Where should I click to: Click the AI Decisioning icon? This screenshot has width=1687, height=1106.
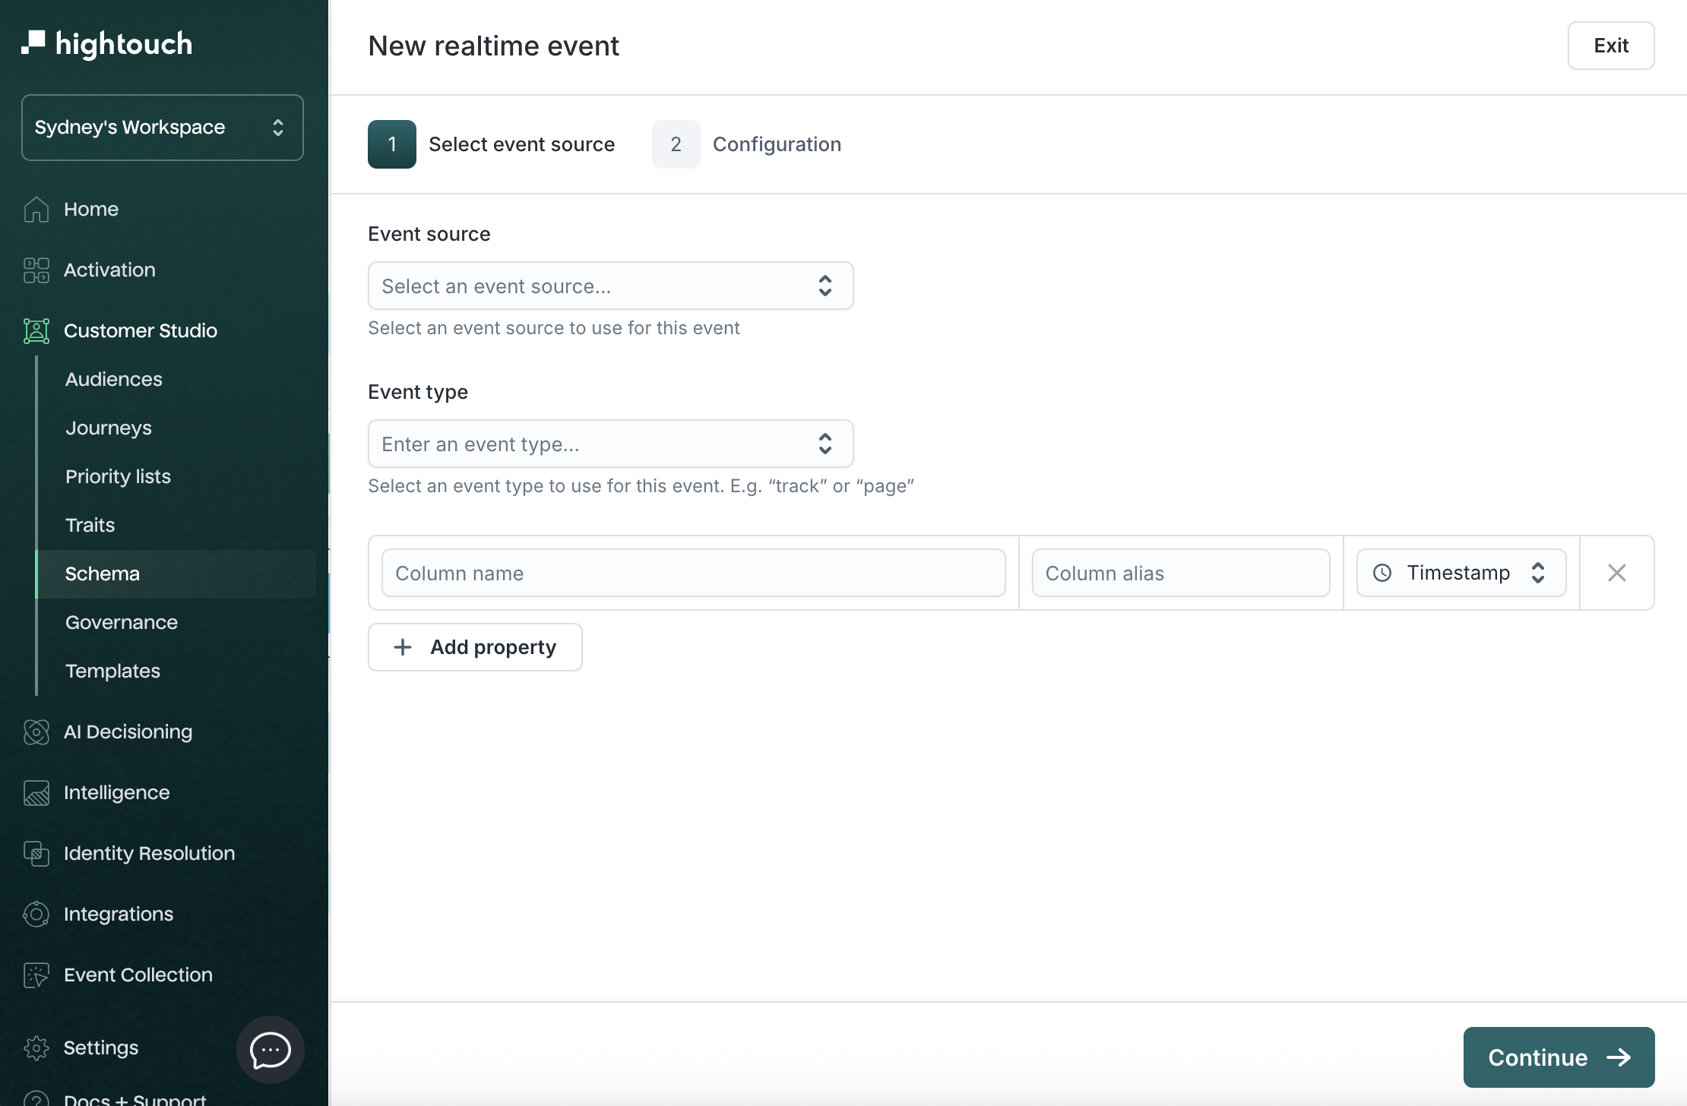click(36, 732)
